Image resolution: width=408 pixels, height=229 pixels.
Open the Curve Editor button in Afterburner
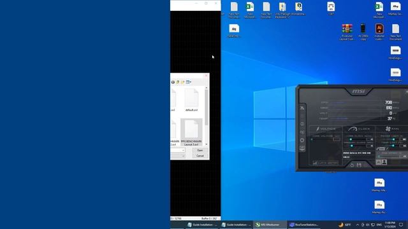[x=326, y=163]
